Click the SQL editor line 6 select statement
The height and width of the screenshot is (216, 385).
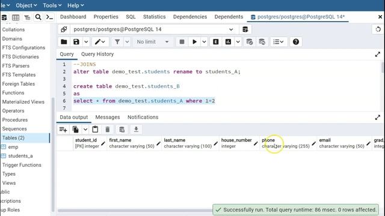tap(144, 101)
